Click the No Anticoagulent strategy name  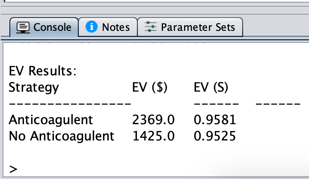pos(62,136)
